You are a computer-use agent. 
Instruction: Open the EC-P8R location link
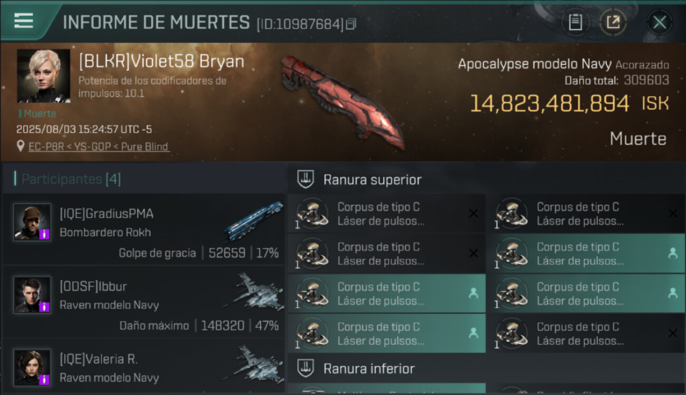coord(99,146)
